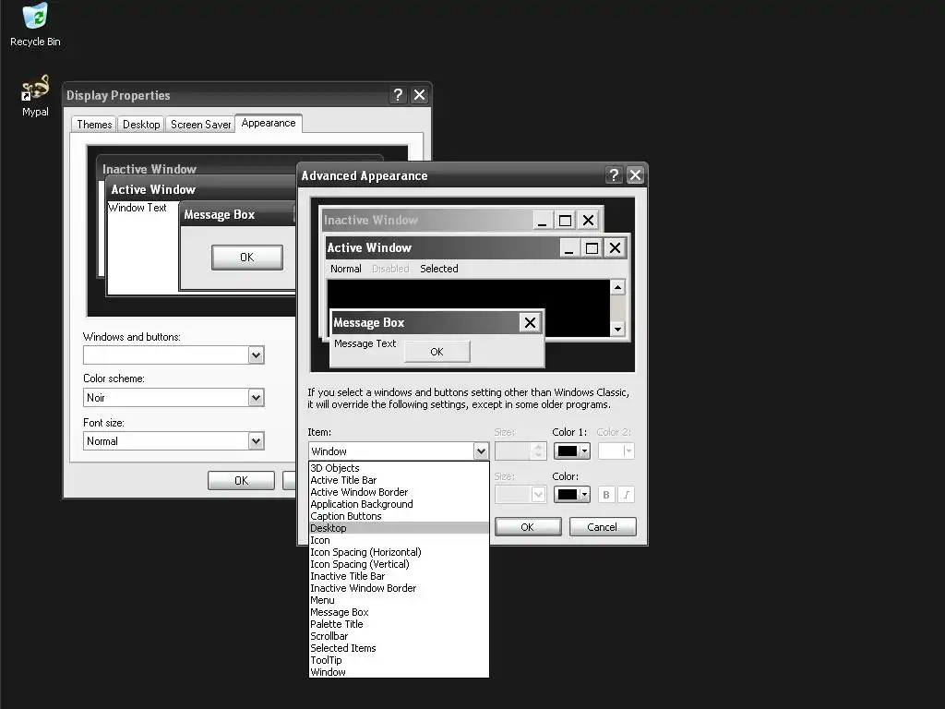Choose Caption Buttons from the Item list
The width and height of the screenshot is (945, 709).
pyautogui.click(x=399, y=516)
